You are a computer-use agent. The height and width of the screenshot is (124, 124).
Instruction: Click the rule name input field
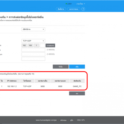point(33,59)
